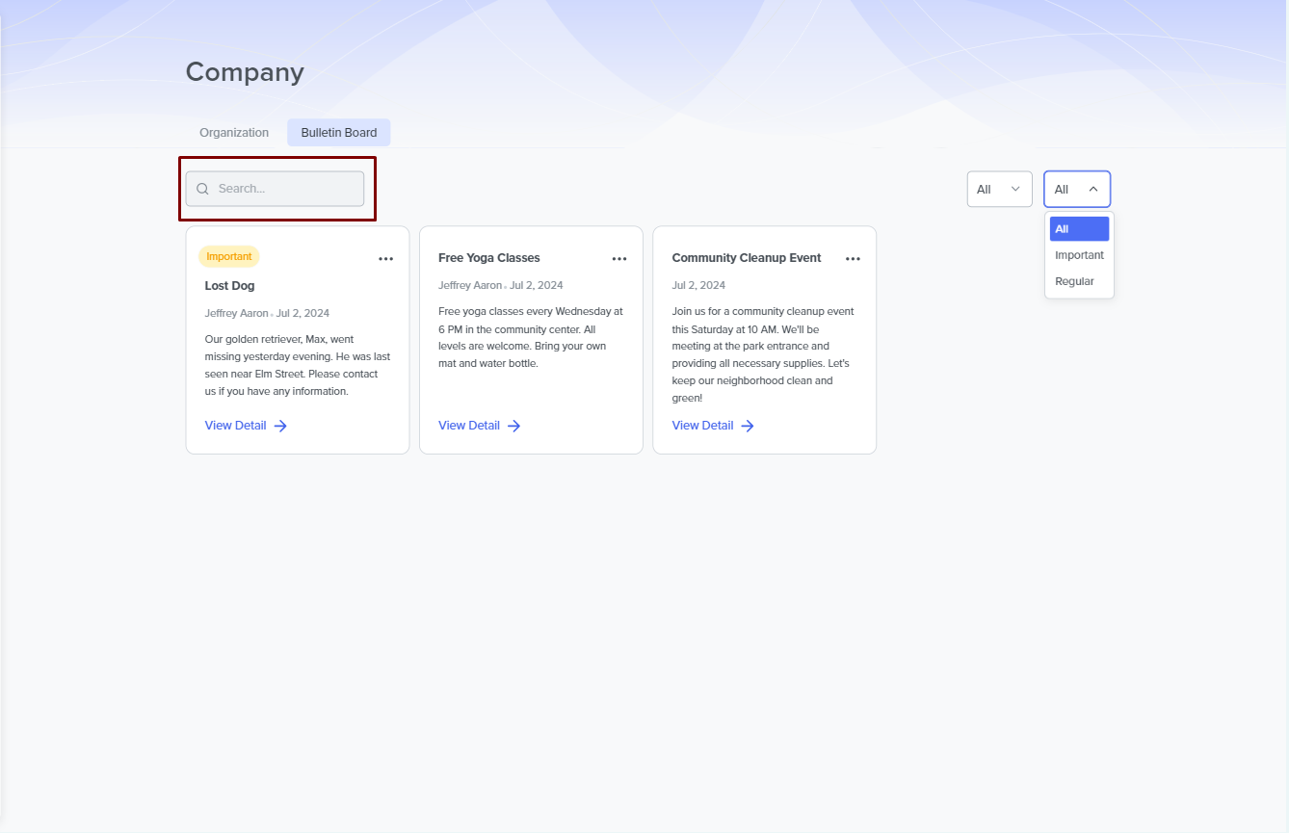
Task: Open View Detail for Lost Dog post
Action: (x=236, y=426)
